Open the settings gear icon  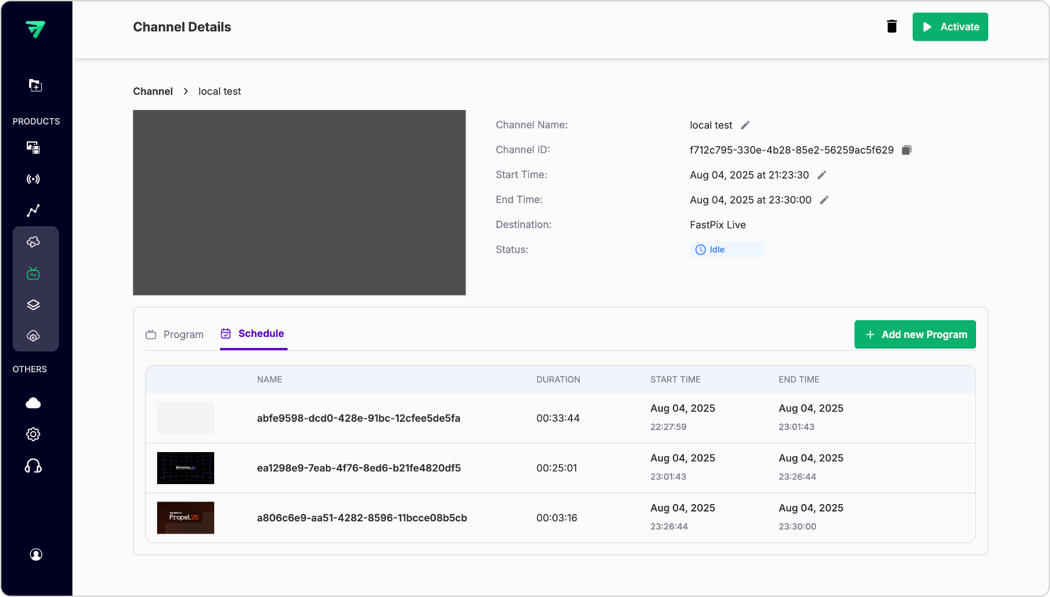point(33,434)
